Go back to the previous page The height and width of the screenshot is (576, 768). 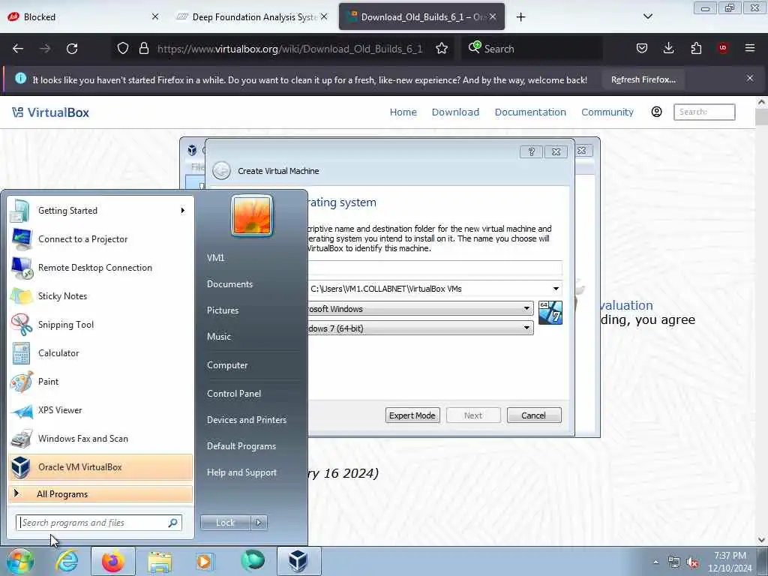tap(18, 49)
